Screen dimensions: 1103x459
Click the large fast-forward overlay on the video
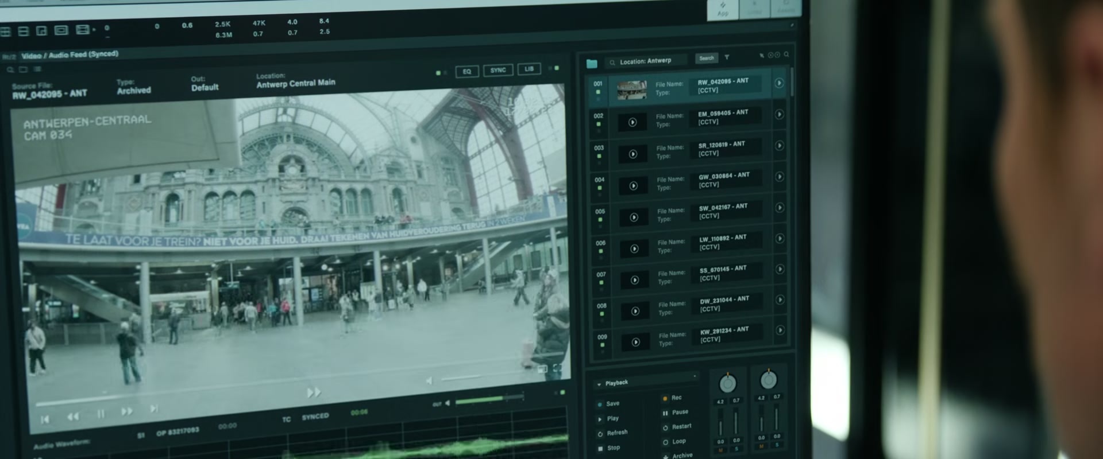[x=314, y=392]
